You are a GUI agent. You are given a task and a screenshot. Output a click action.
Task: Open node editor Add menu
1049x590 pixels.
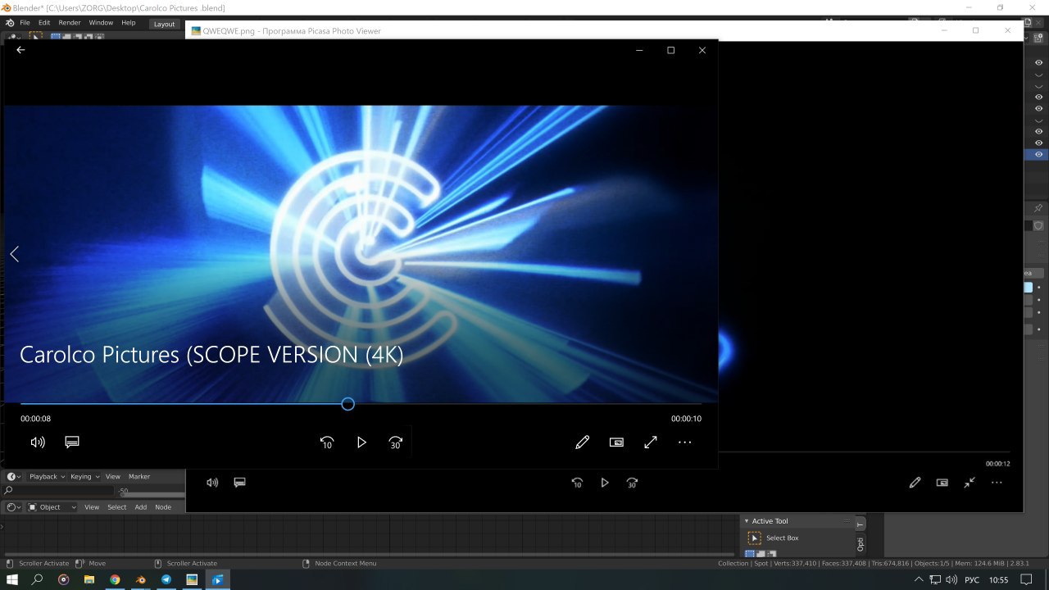[141, 507]
